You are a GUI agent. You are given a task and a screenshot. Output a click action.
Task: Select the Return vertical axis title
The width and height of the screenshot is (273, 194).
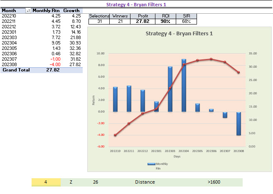(94, 100)
